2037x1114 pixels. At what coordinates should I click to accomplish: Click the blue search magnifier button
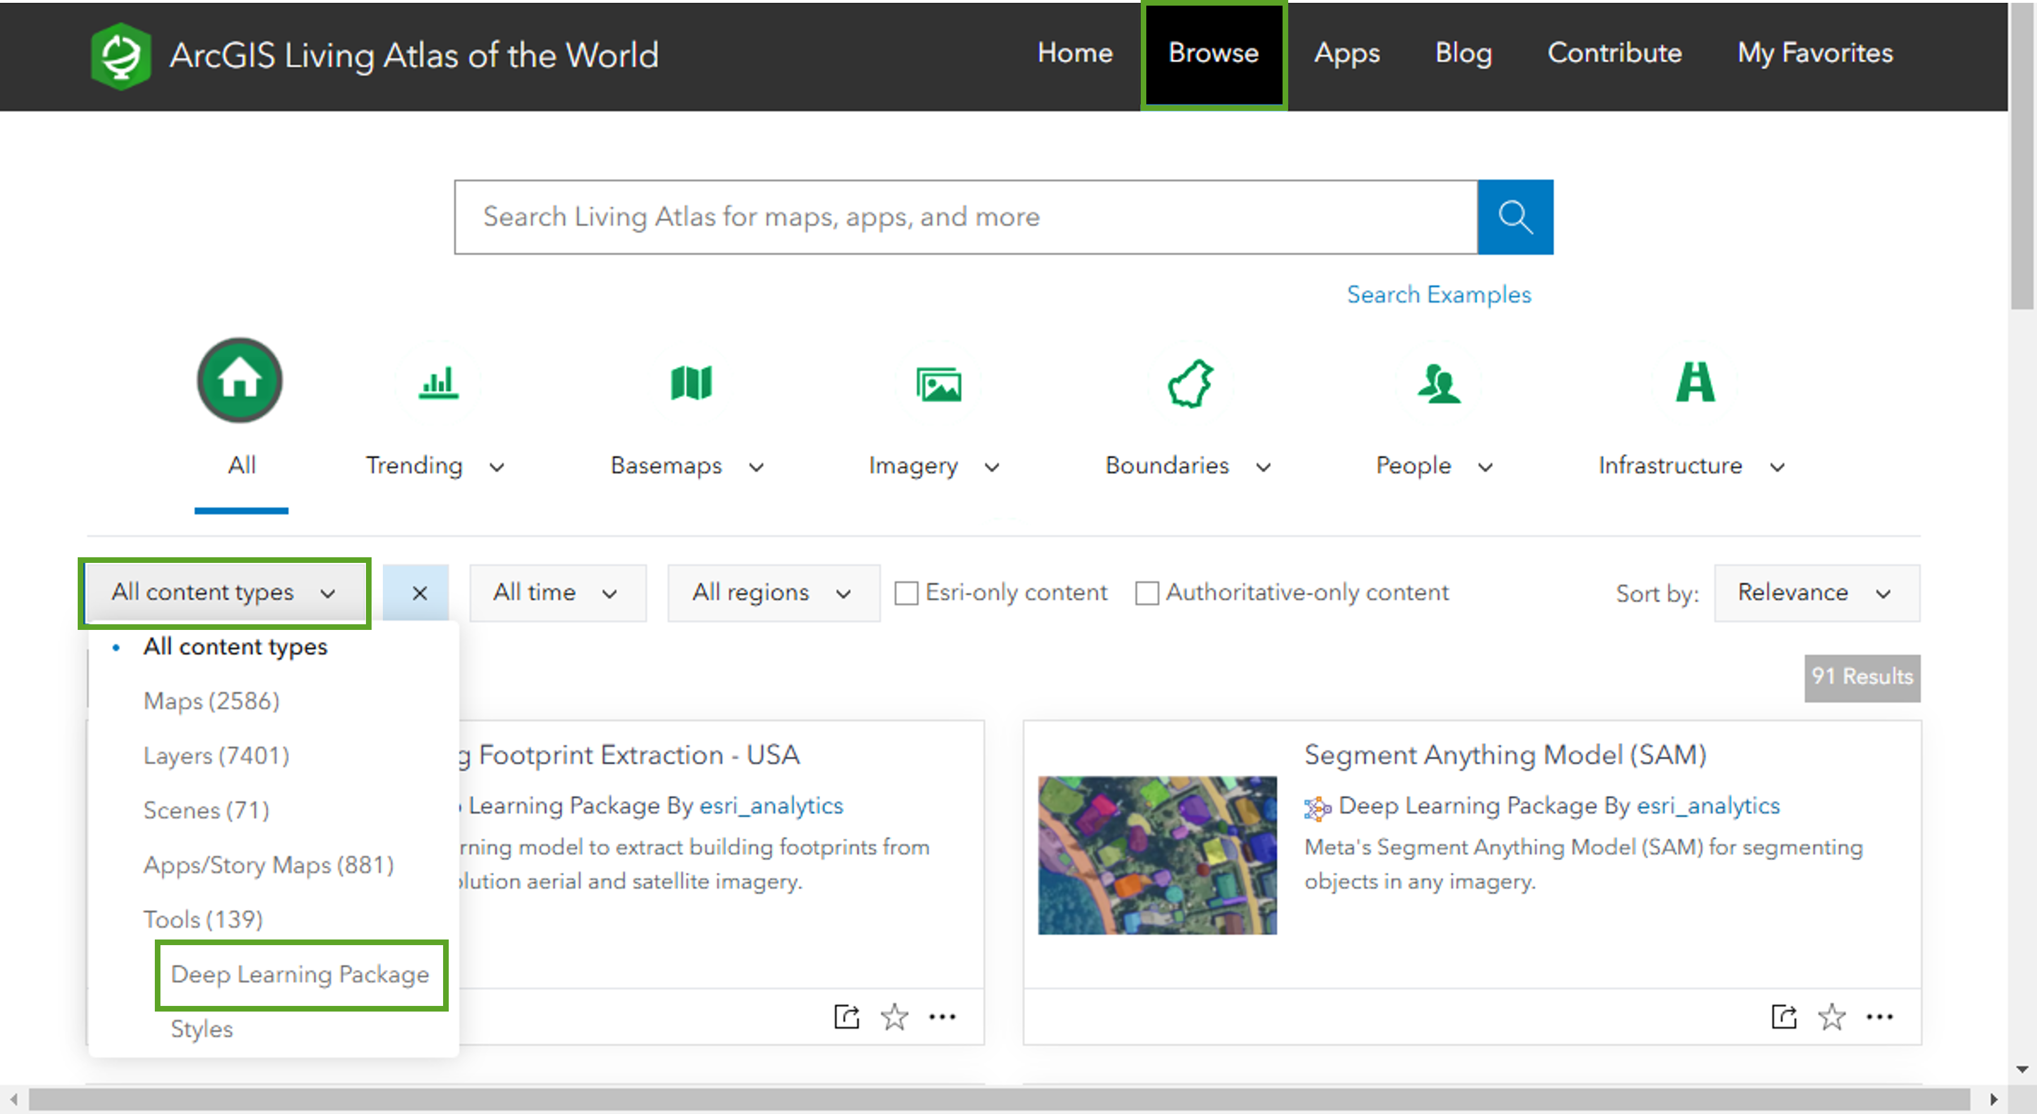1515,217
